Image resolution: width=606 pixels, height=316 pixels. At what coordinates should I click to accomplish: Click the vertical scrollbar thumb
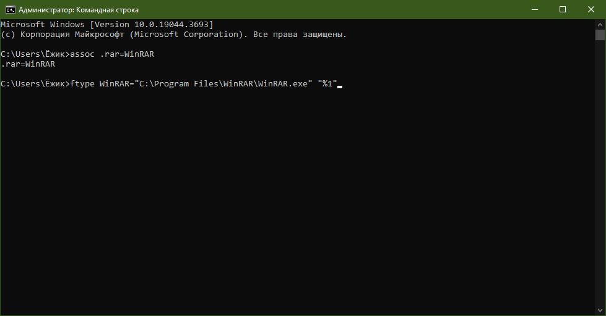pos(600,35)
